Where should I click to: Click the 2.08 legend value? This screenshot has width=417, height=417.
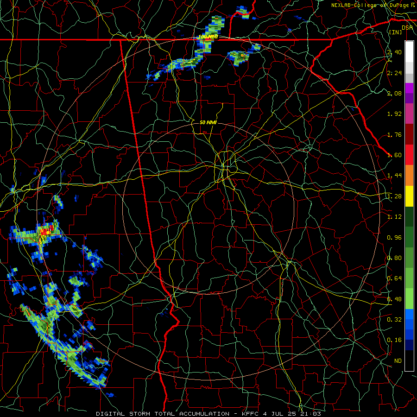(394, 93)
